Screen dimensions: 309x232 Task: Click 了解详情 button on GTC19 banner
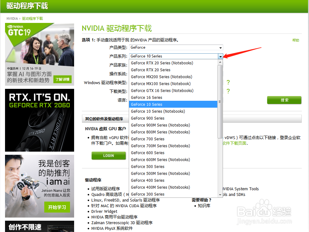tap(62, 79)
